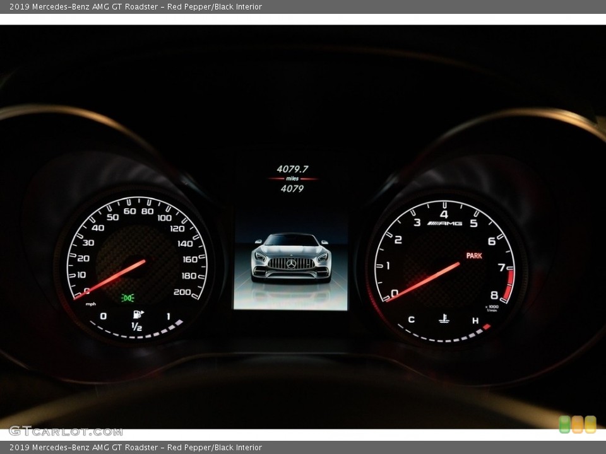Click the H hot temperature label

(475, 320)
